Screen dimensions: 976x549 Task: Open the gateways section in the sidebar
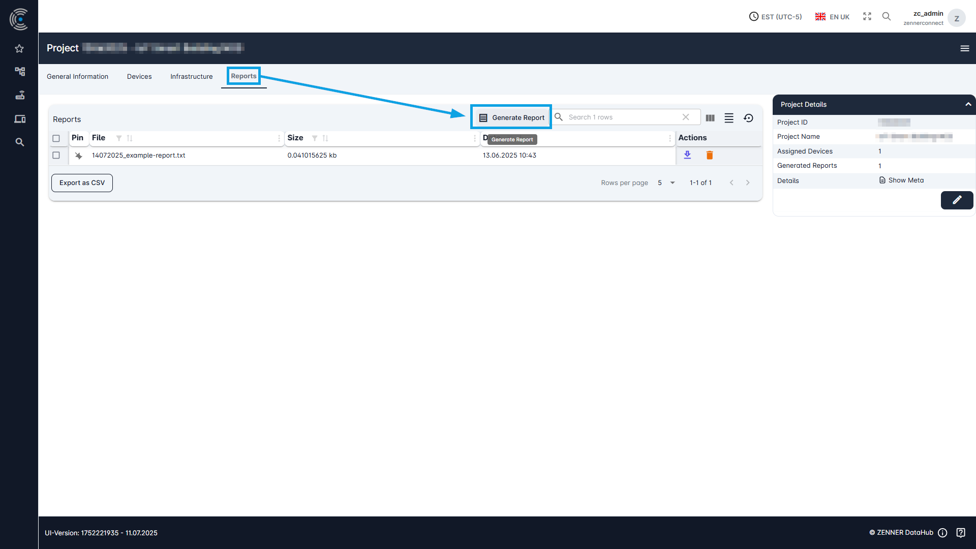pyautogui.click(x=19, y=95)
